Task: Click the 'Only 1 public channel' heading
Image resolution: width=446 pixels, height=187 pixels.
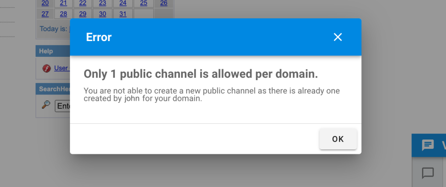Action: pos(201,74)
